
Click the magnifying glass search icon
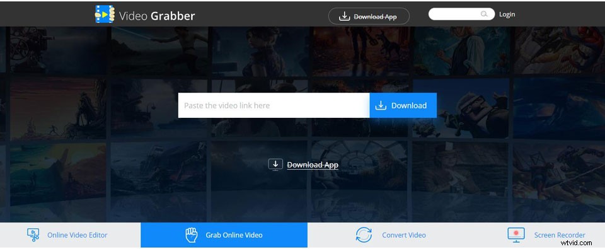coord(484,14)
